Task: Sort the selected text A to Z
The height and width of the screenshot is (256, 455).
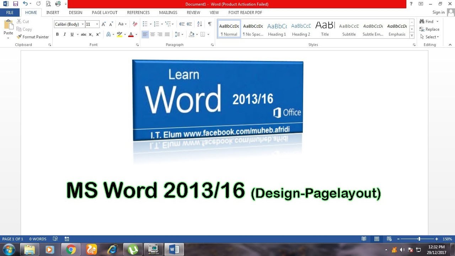Action: pos(199,24)
